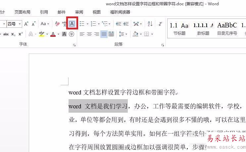Viewport: 246px width, 152px height.
Task: Toggle subscript formatting
Action: pos(13,34)
